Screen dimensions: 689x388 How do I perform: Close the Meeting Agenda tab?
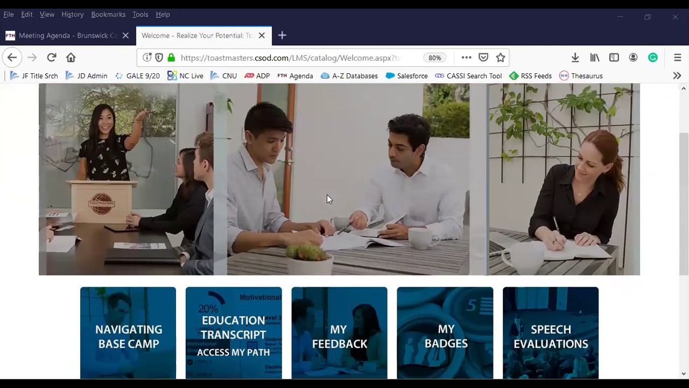(x=125, y=36)
